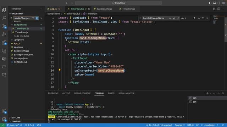Image resolution: width=227 pixels, height=127 pixels.
Task: Open the PROBLEMS panel tab
Action: (53, 93)
